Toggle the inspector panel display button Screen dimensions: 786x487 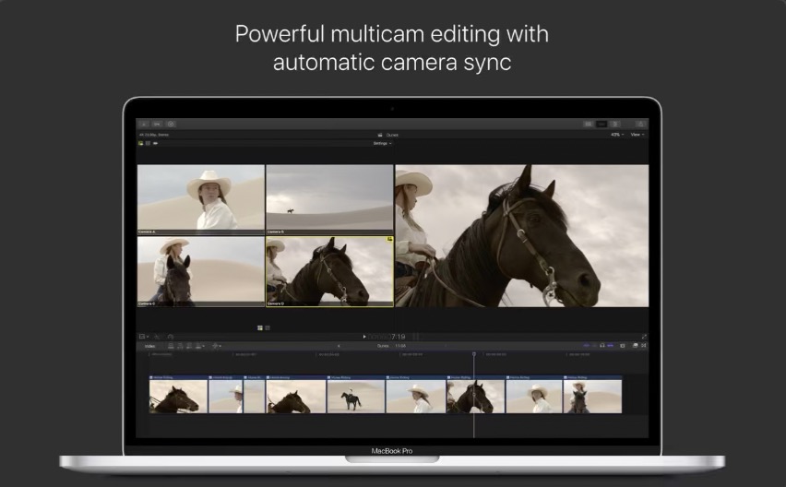(x=615, y=124)
